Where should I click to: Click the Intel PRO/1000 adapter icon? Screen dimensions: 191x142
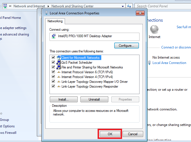click(x=54, y=36)
